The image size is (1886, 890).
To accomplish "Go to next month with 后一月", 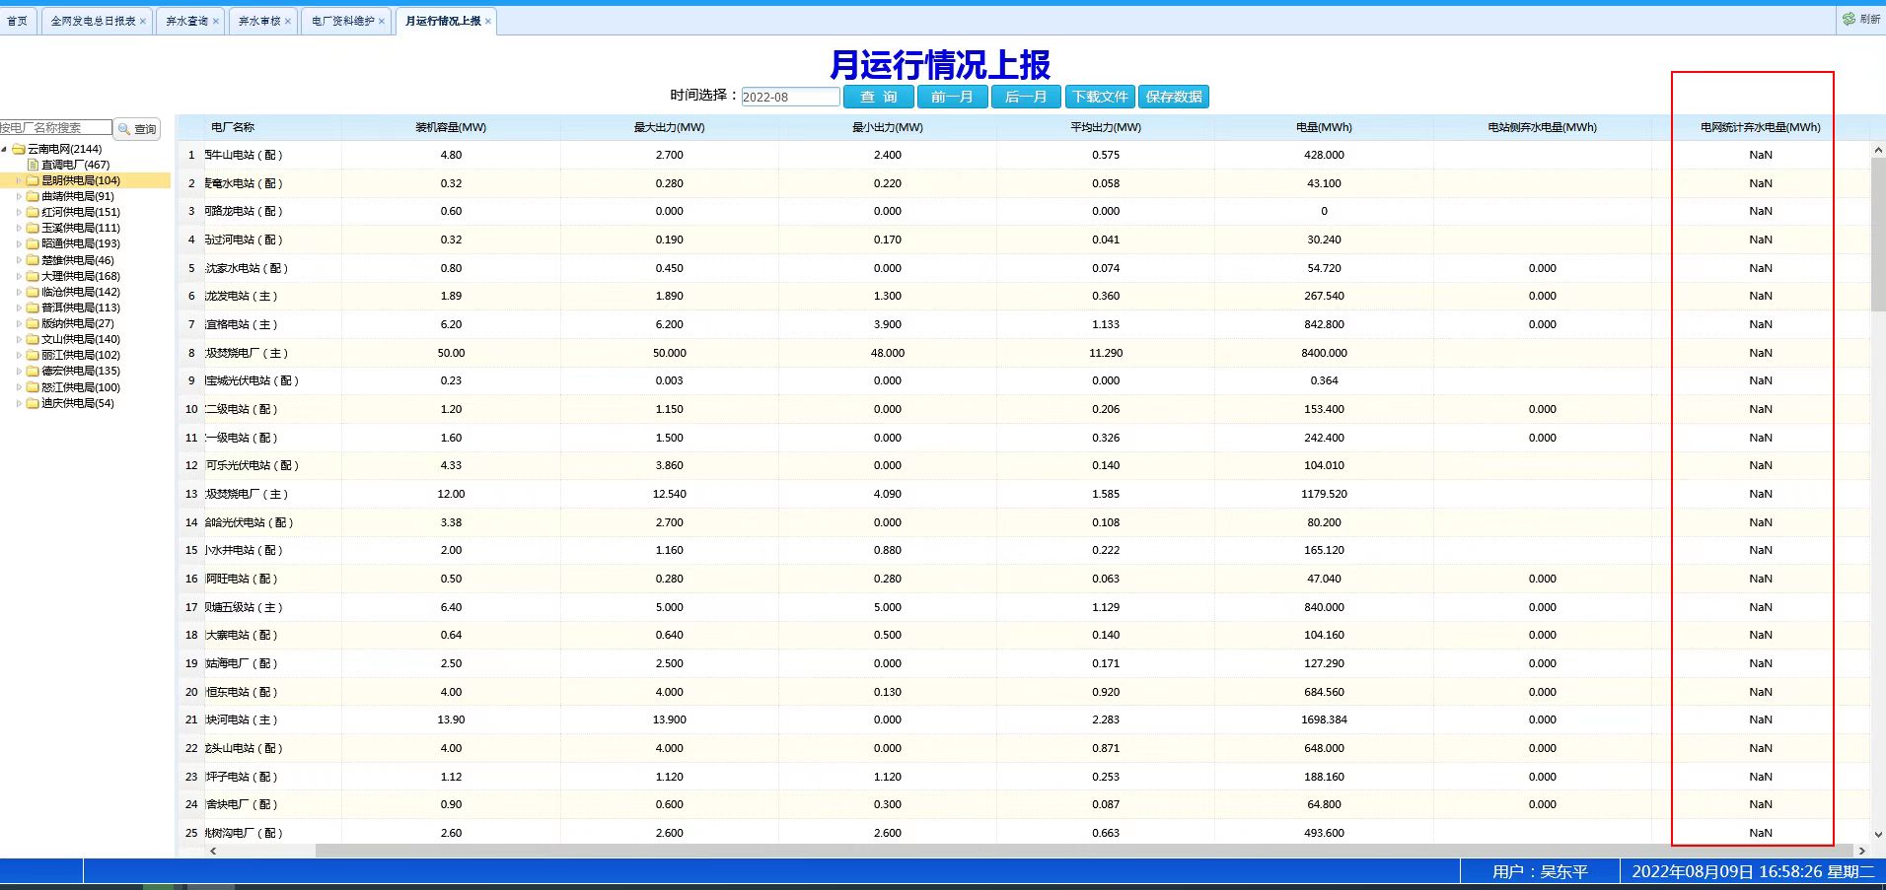I will coord(1026,97).
